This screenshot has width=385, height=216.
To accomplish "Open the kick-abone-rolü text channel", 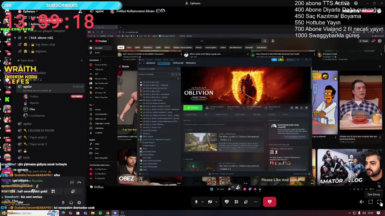I will coord(42,38).
